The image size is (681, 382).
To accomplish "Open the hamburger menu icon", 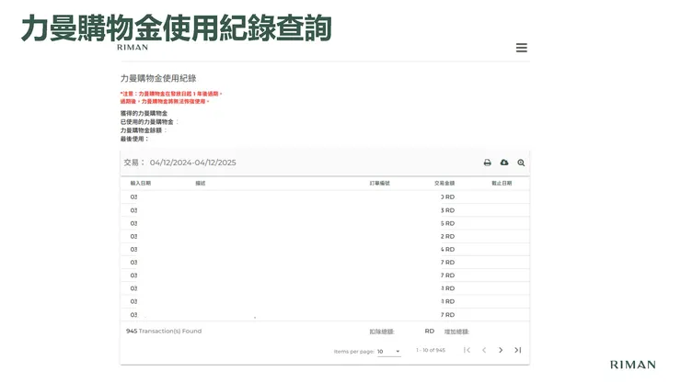I will [x=522, y=48].
